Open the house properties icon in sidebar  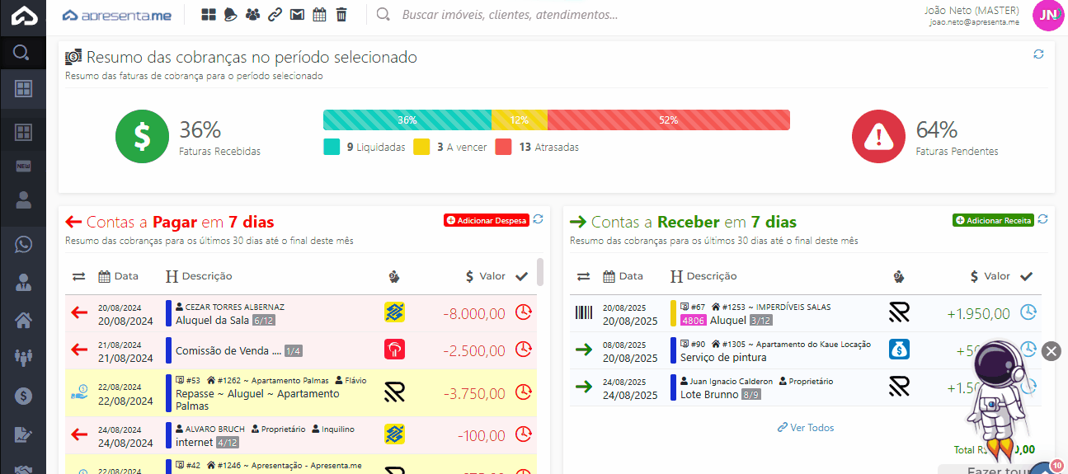point(23,320)
